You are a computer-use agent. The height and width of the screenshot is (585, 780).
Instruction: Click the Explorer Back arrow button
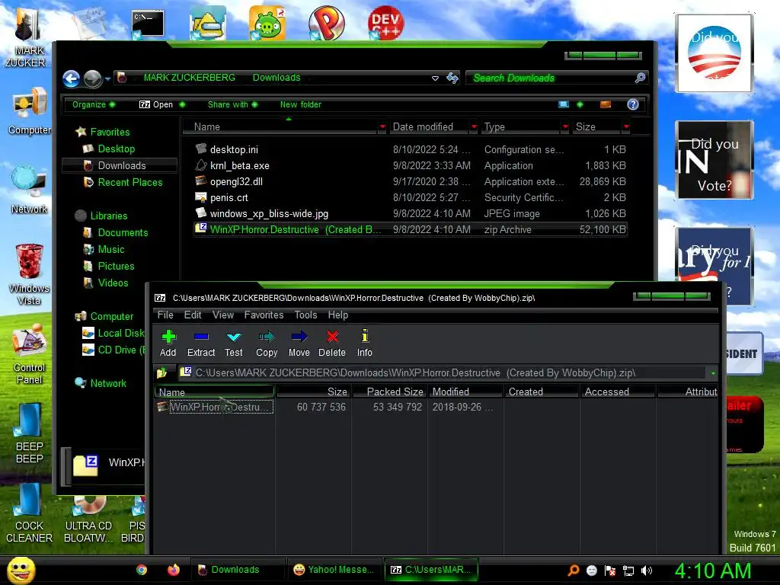click(71, 78)
